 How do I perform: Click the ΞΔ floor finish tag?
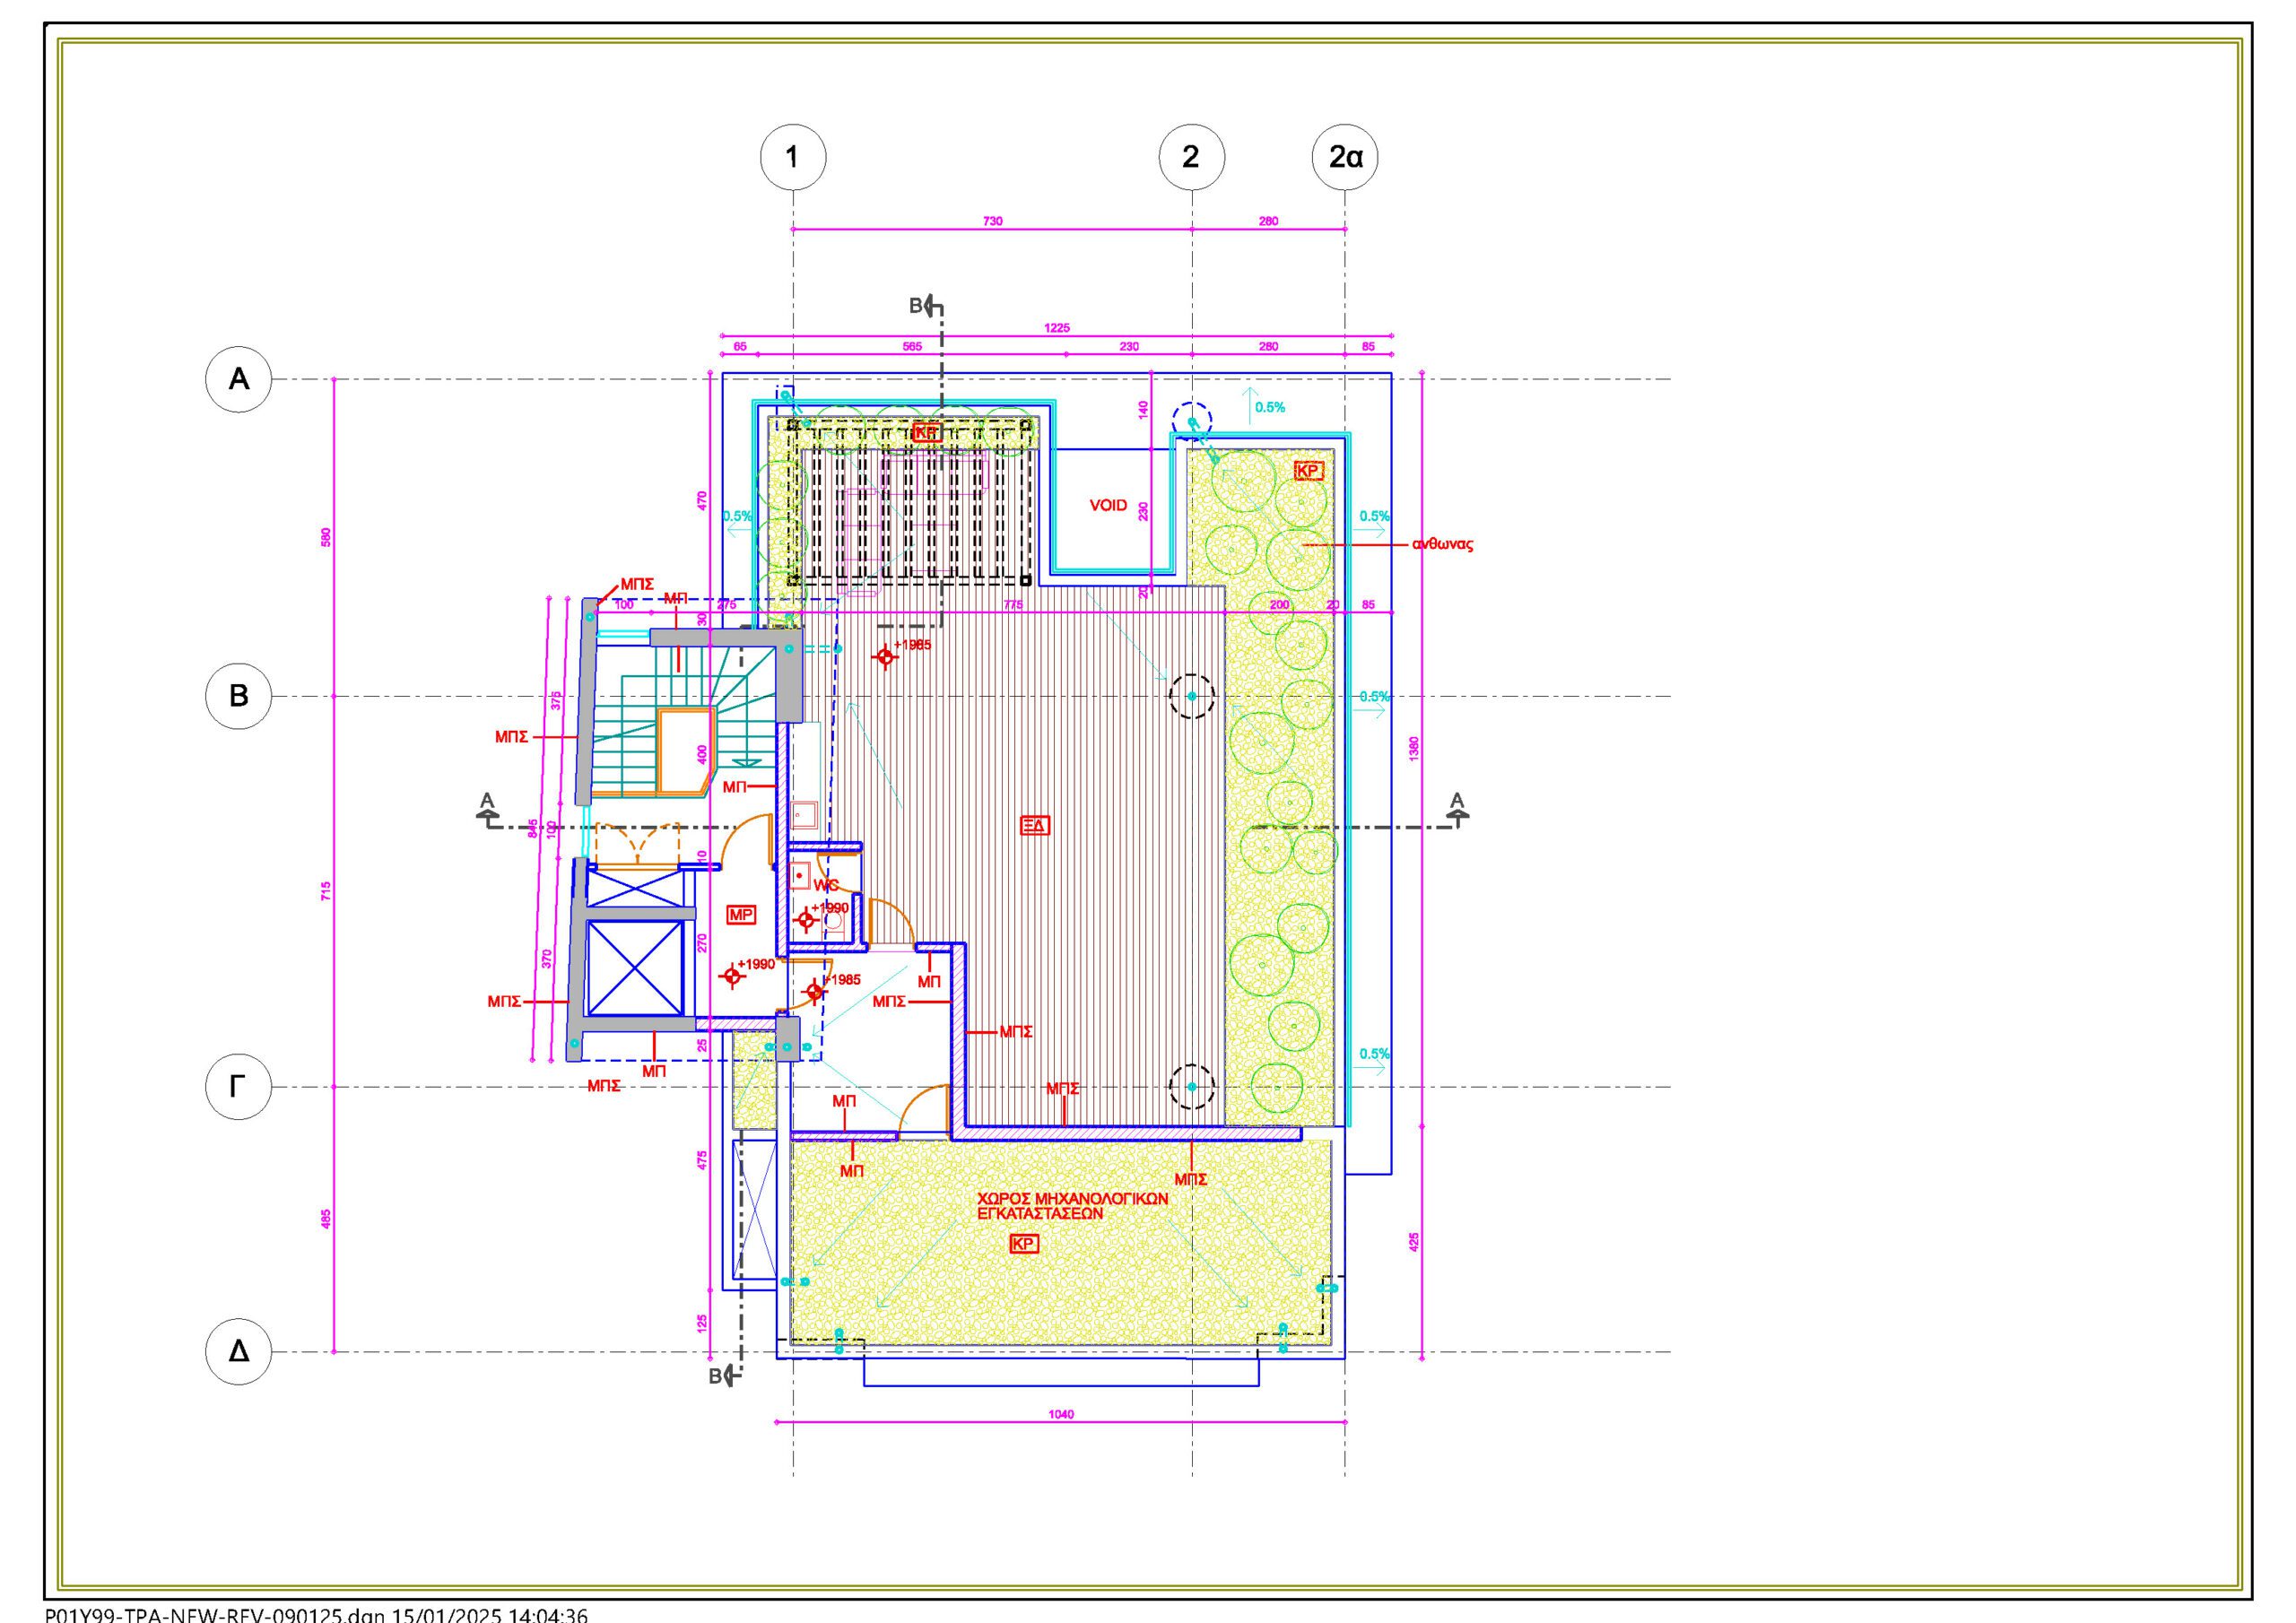point(1034,826)
